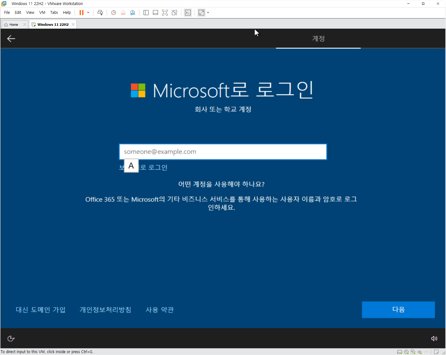Click the network adapter status icon
Viewport: 446px width, 355px height.
(413, 352)
